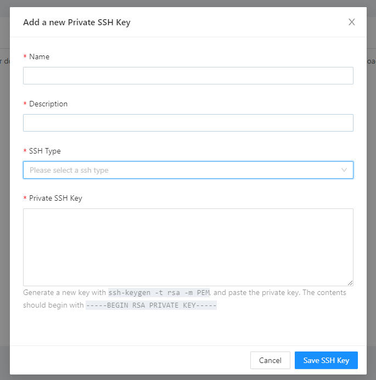Click the red asterisk beside Description
Screen dimensions: 376x380
click(25, 104)
